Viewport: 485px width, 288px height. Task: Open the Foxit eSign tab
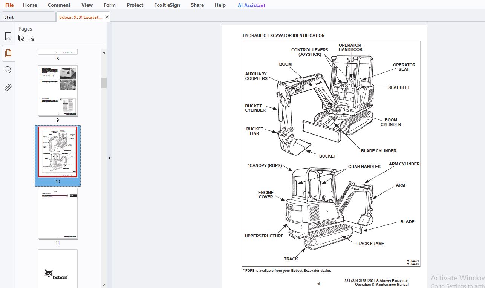(x=167, y=5)
